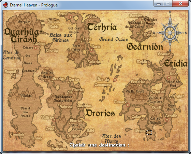Viewport: 191px width, 154px height.
Task: Click the Île aux Rubis island dot
Action: coord(53,19)
